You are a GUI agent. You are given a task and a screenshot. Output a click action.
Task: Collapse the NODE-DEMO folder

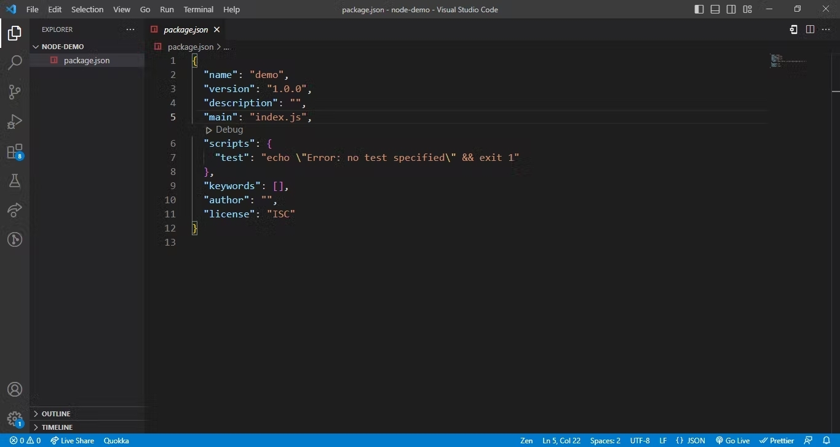(x=37, y=46)
